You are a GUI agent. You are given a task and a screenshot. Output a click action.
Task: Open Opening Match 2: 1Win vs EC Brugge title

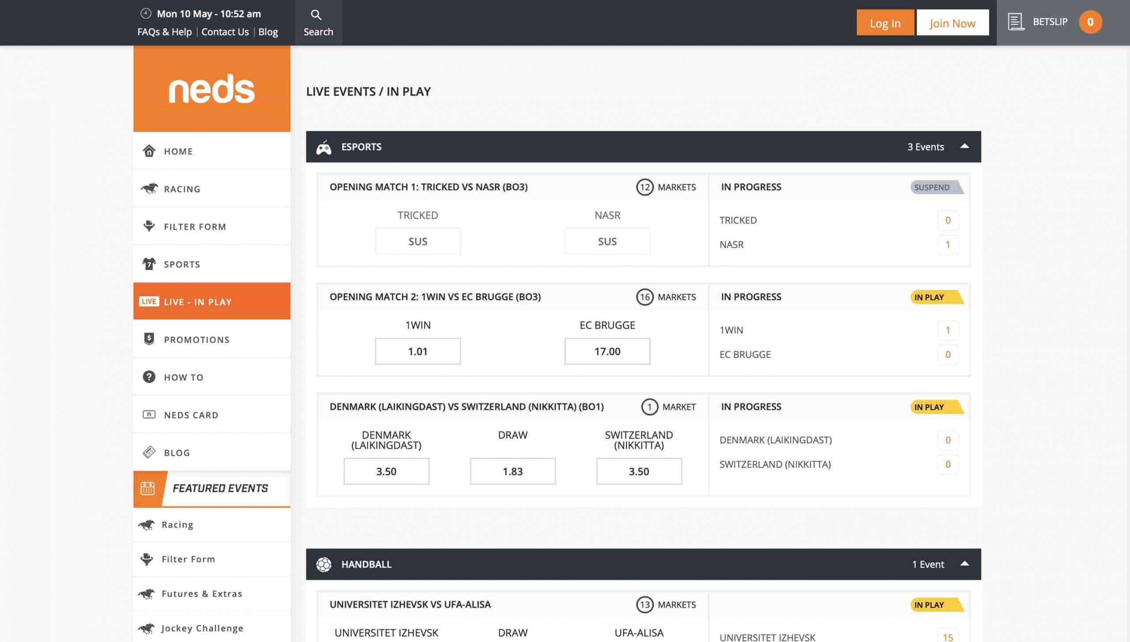coord(435,297)
